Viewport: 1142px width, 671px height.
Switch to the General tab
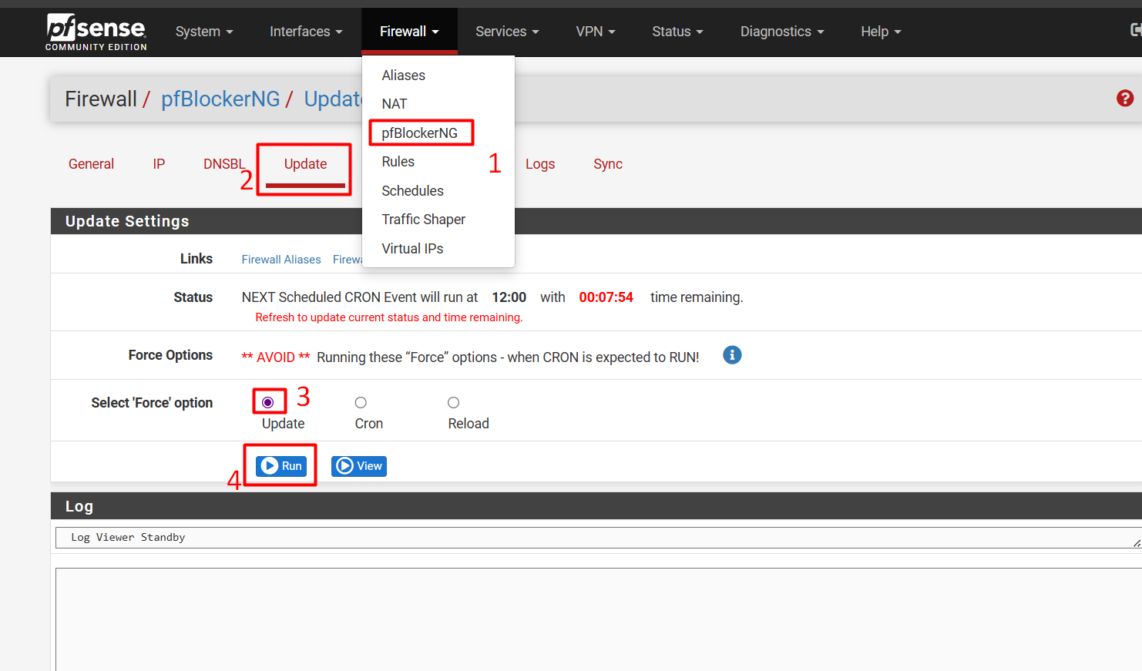click(91, 164)
